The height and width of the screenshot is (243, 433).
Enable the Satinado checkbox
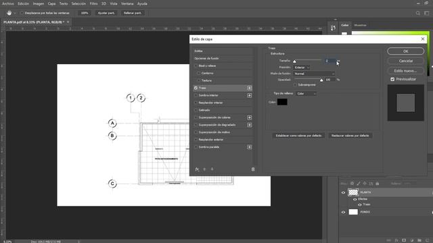click(x=196, y=110)
